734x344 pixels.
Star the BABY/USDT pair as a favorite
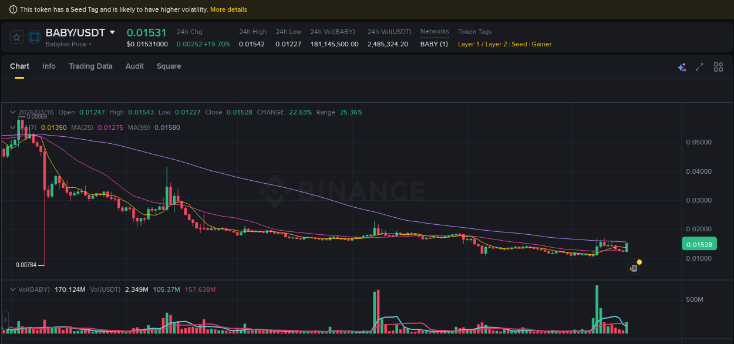point(16,36)
